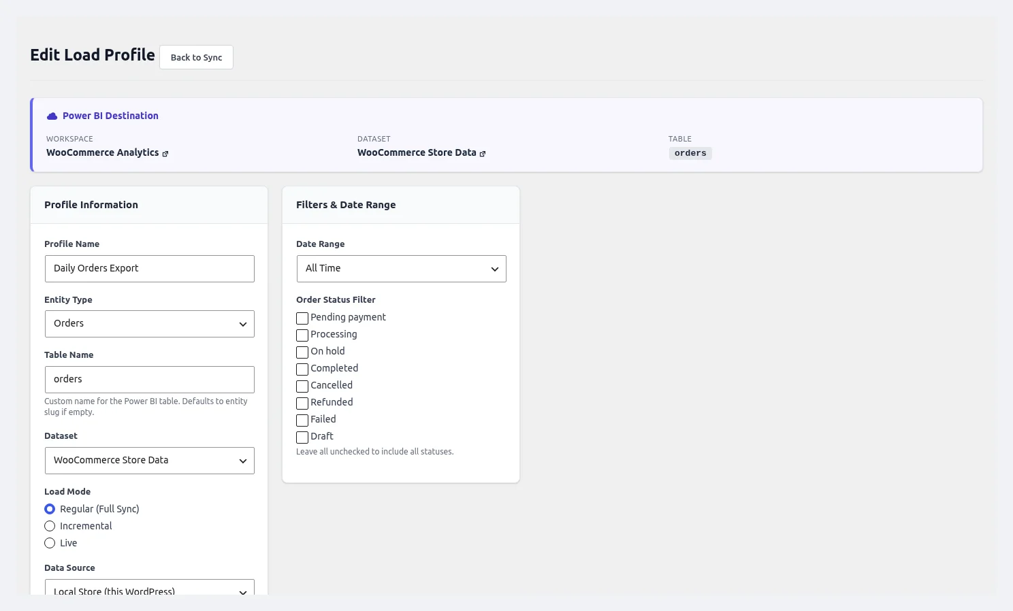Click the 'Leave all unchecked' hint text
Viewport: 1013px width, 611px height.
pyautogui.click(x=375, y=452)
